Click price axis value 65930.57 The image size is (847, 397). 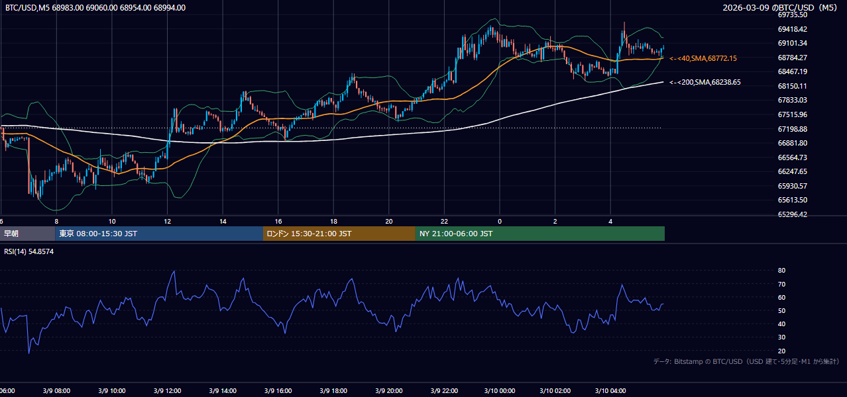pyautogui.click(x=792, y=186)
